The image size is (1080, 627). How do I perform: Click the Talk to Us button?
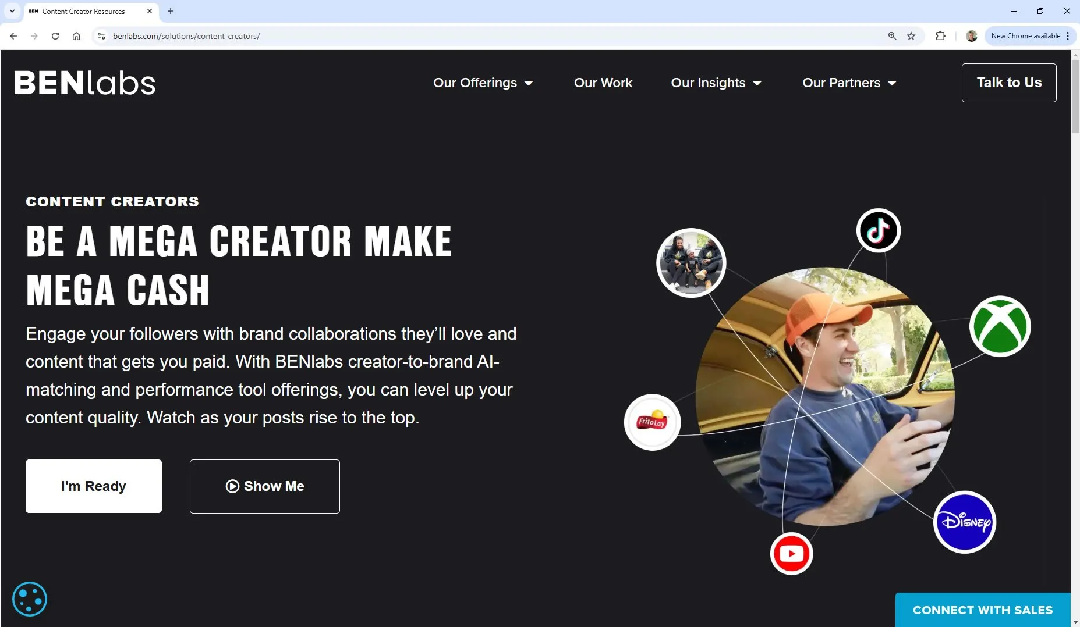pos(1009,83)
